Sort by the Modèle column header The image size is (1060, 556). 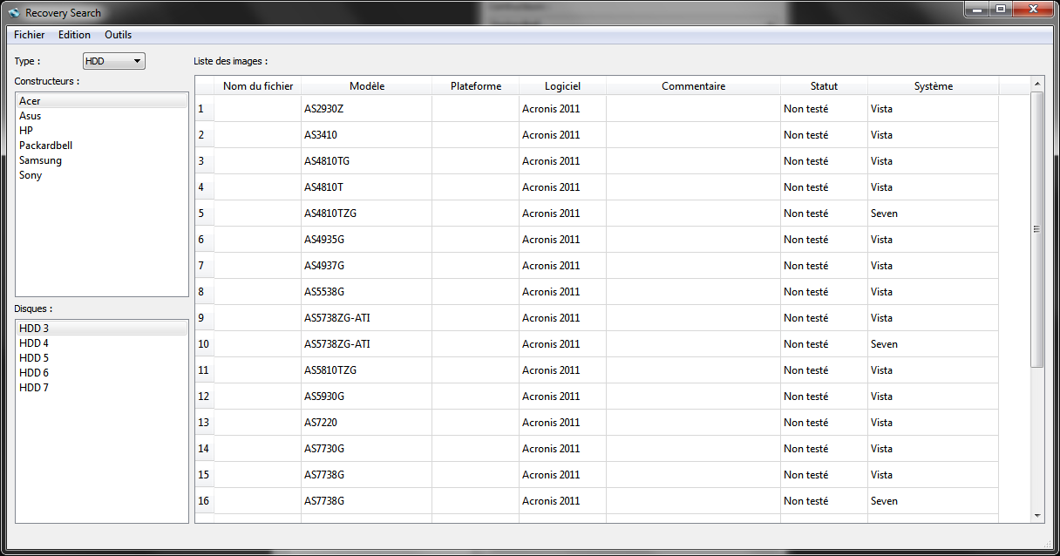point(366,86)
